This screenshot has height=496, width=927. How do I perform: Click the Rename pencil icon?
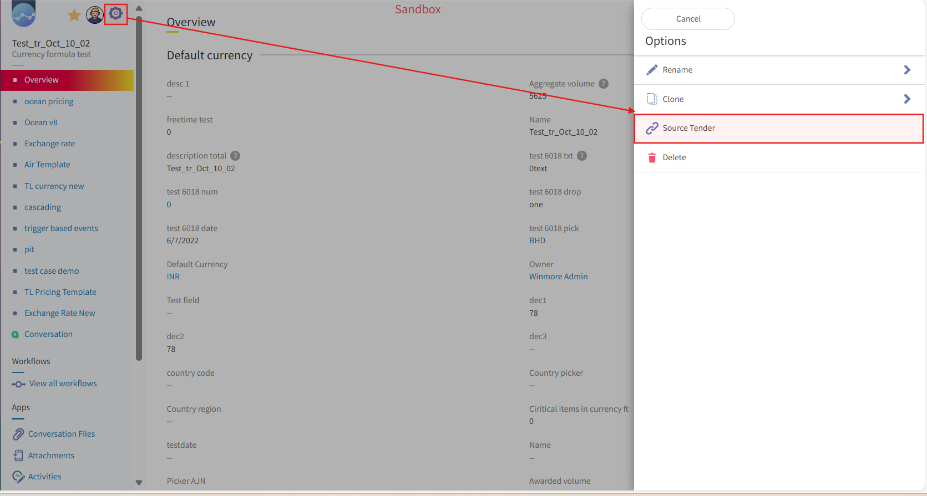click(x=652, y=70)
